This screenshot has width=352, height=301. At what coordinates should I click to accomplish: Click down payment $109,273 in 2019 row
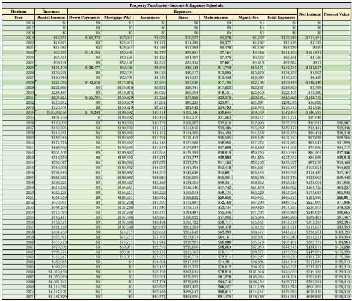pyautogui.click(x=84, y=38)
